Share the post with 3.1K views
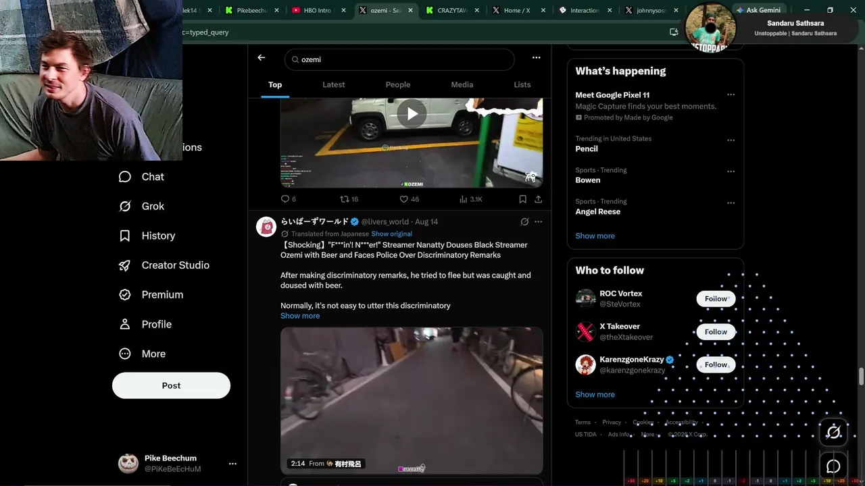865x486 pixels. coord(538,199)
